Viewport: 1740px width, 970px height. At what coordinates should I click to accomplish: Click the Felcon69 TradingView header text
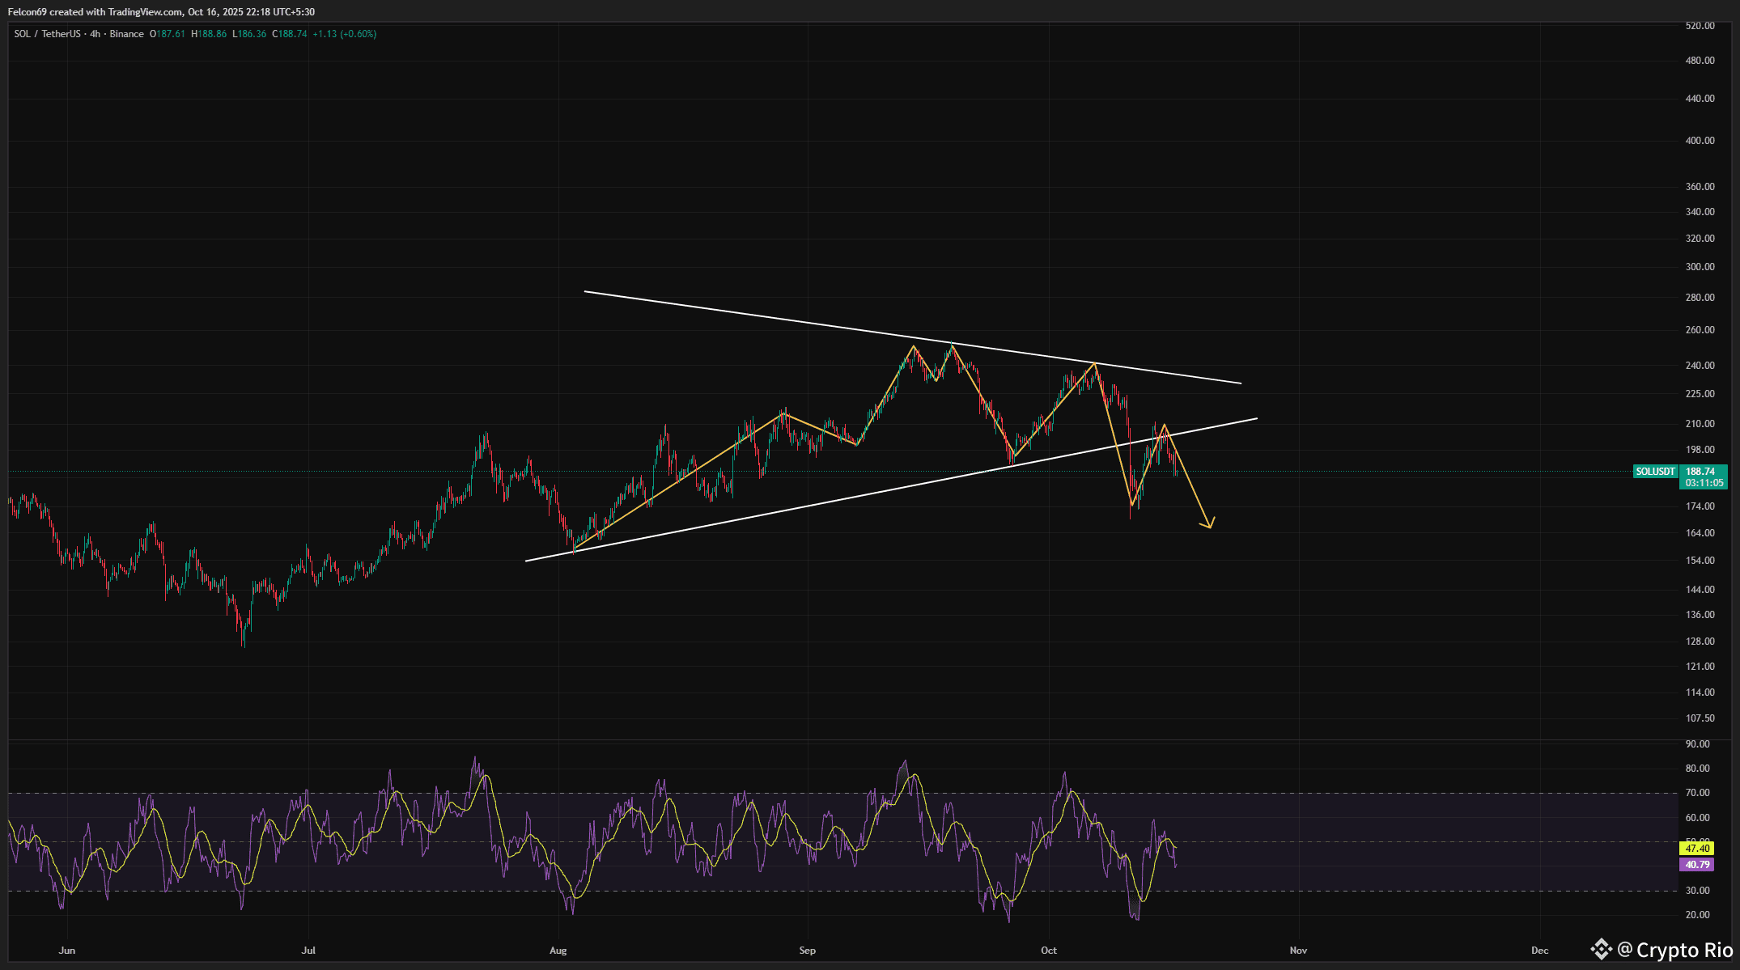[x=161, y=12]
